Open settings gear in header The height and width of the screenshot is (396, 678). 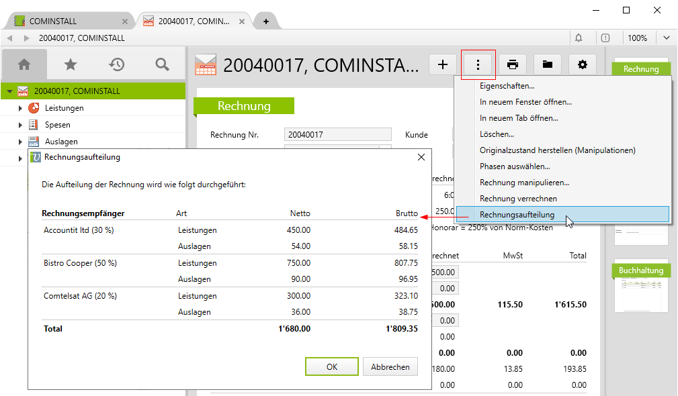pyautogui.click(x=583, y=64)
